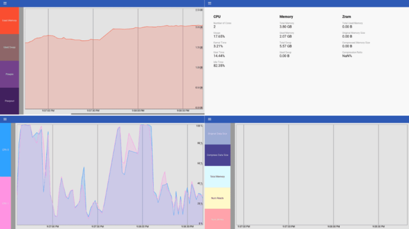
Task: Open the hamburger menu of the CPU usage graph panel
Action: 4,119
